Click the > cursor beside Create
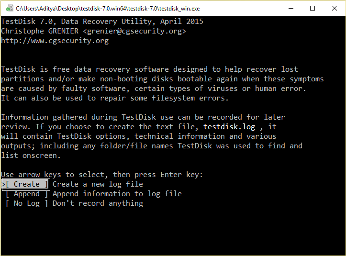The height and width of the screenshot is (256, 346). click(3, 184)
